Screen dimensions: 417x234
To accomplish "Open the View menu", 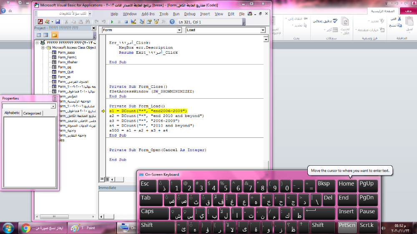I will [219, 14].
